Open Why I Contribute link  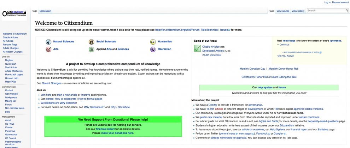point(120,107)
